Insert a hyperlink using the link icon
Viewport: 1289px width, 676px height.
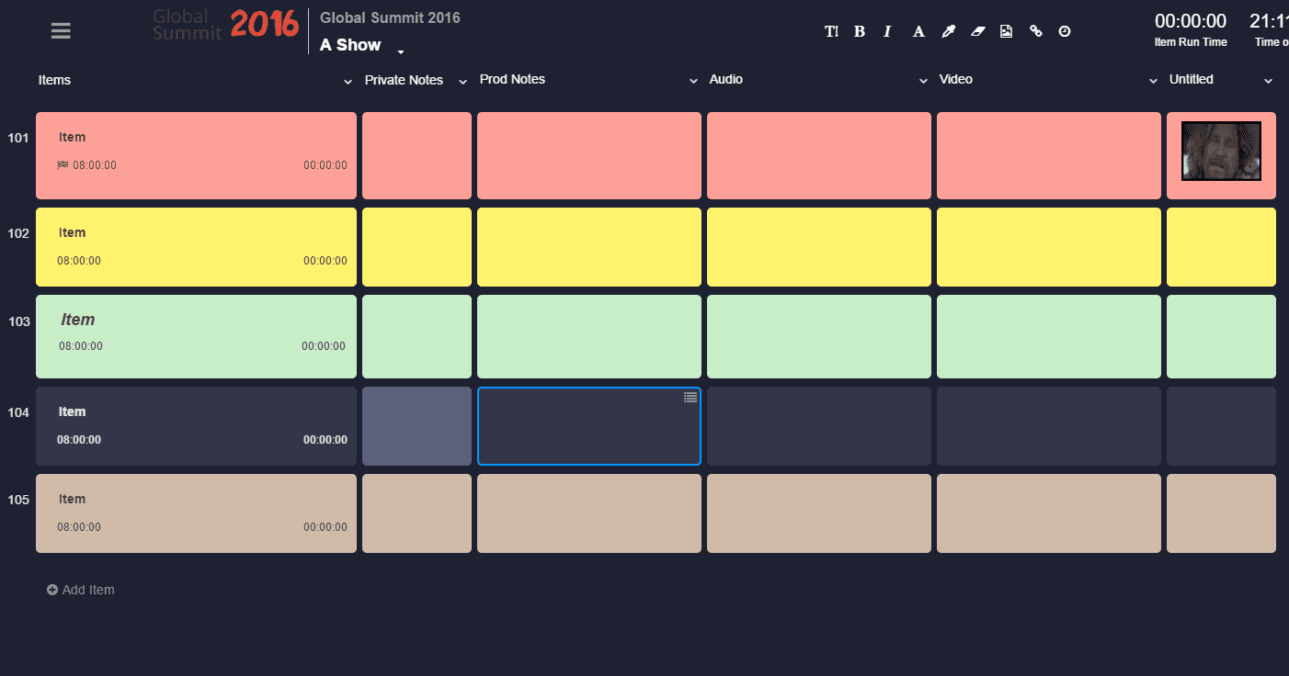click(x=1036, y=30)
